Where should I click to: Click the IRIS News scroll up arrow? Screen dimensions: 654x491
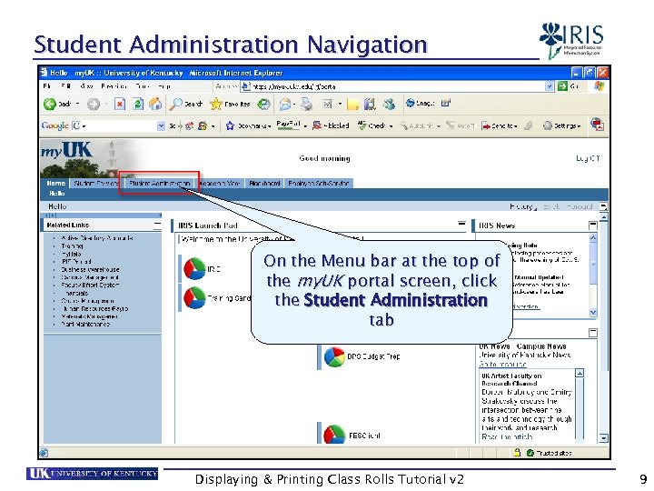coord(593,237)
